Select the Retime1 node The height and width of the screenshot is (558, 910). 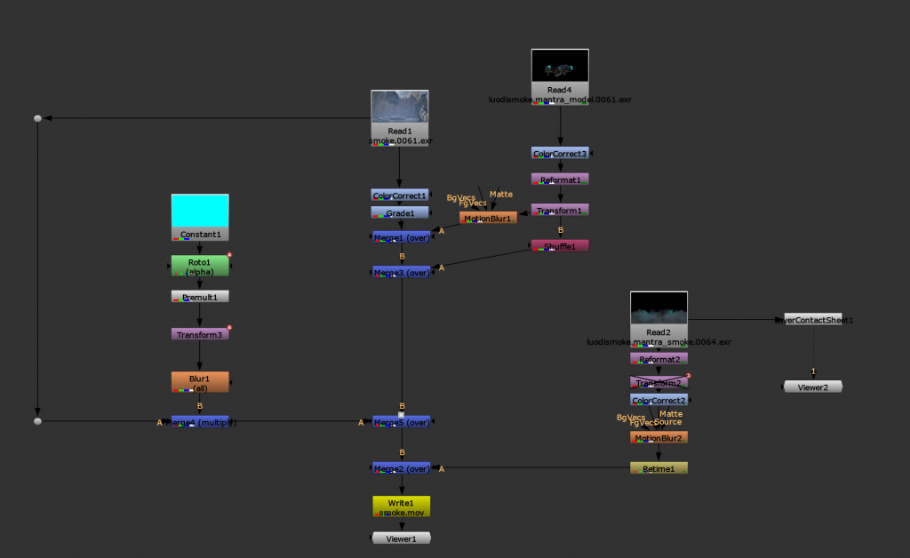tap(659, 468)
